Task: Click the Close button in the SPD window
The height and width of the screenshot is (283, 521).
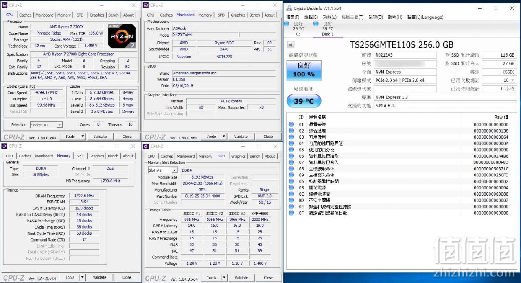Action: coord(269,278)
